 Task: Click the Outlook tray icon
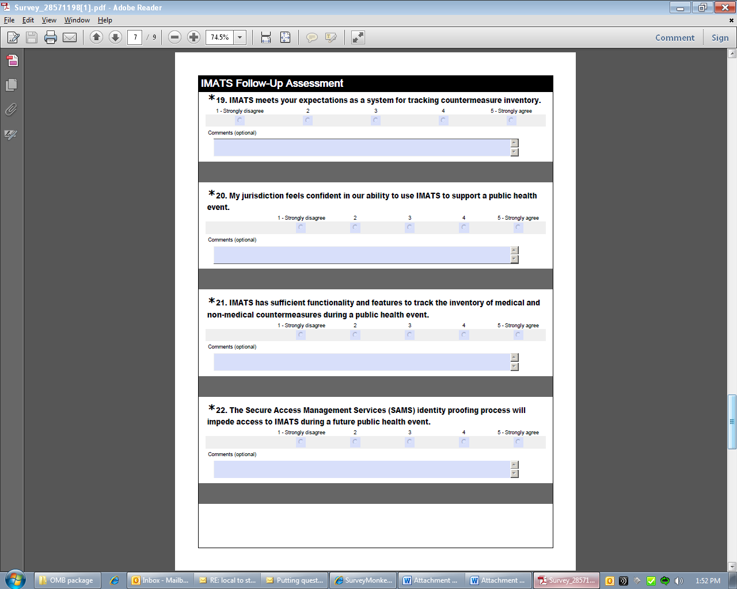610,580
